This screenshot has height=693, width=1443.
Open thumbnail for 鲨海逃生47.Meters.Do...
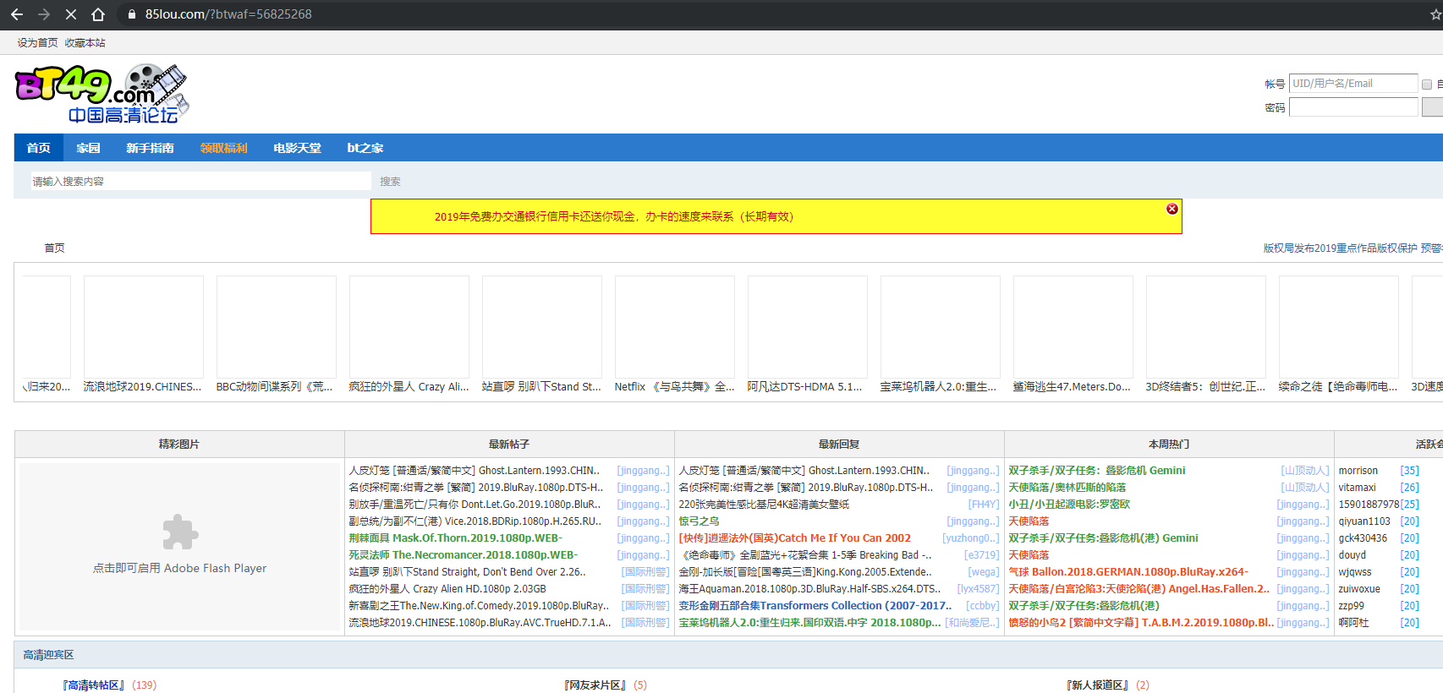tap(1073, 326)
